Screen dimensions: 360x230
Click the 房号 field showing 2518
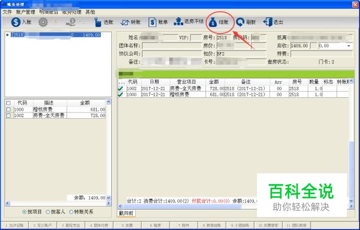point(224,37)
